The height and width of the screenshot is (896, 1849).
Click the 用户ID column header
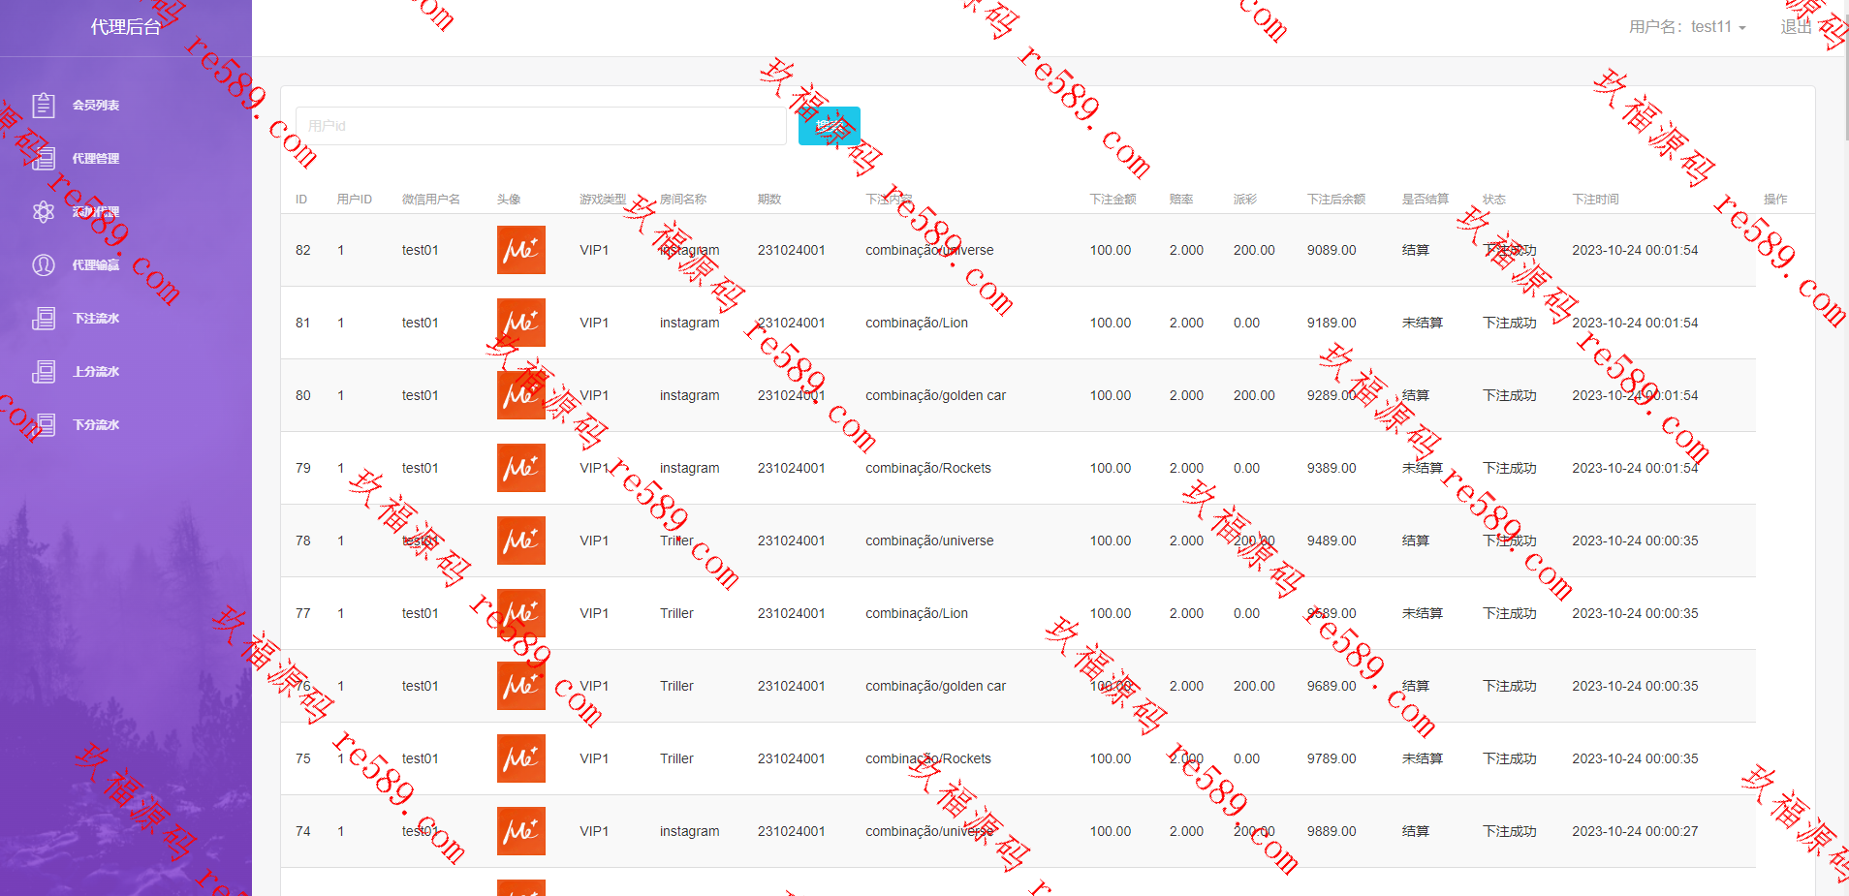point(355,200)
